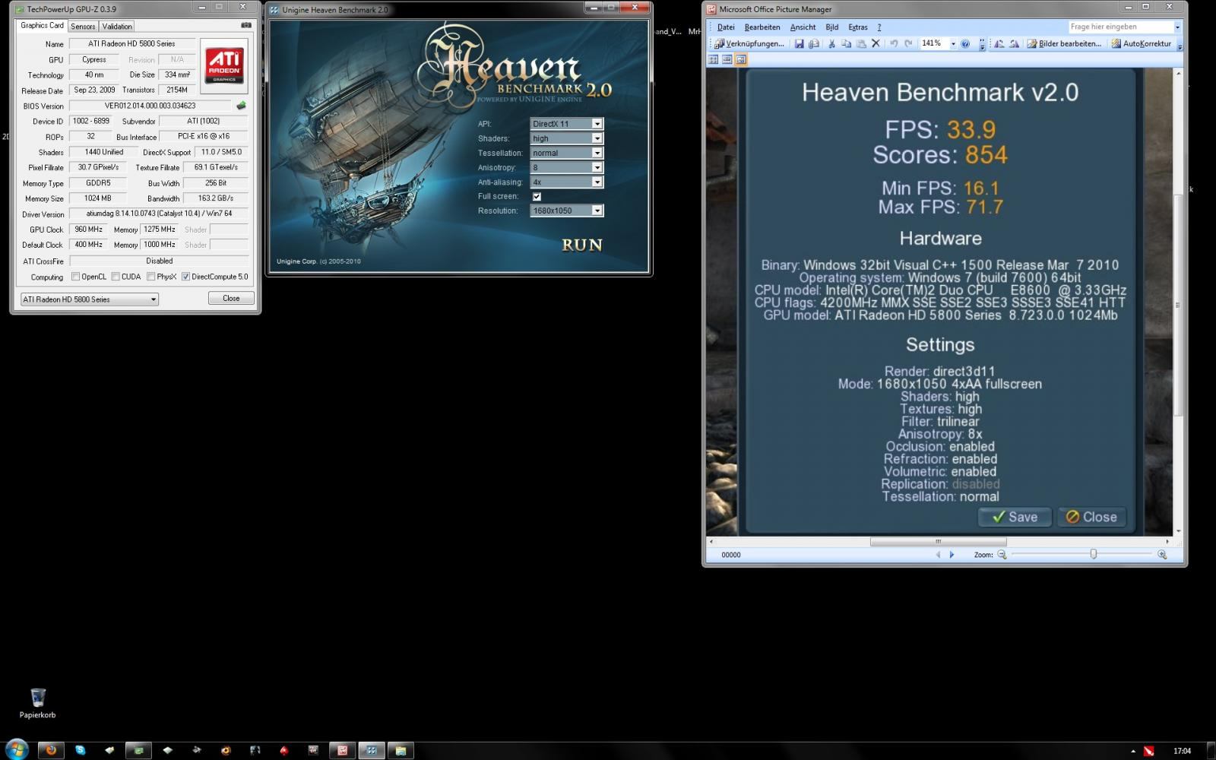Open the Resolution dropdown showing 1680x1050
This screenshot has height=760, width=1216.
click(x=566, y=211)
